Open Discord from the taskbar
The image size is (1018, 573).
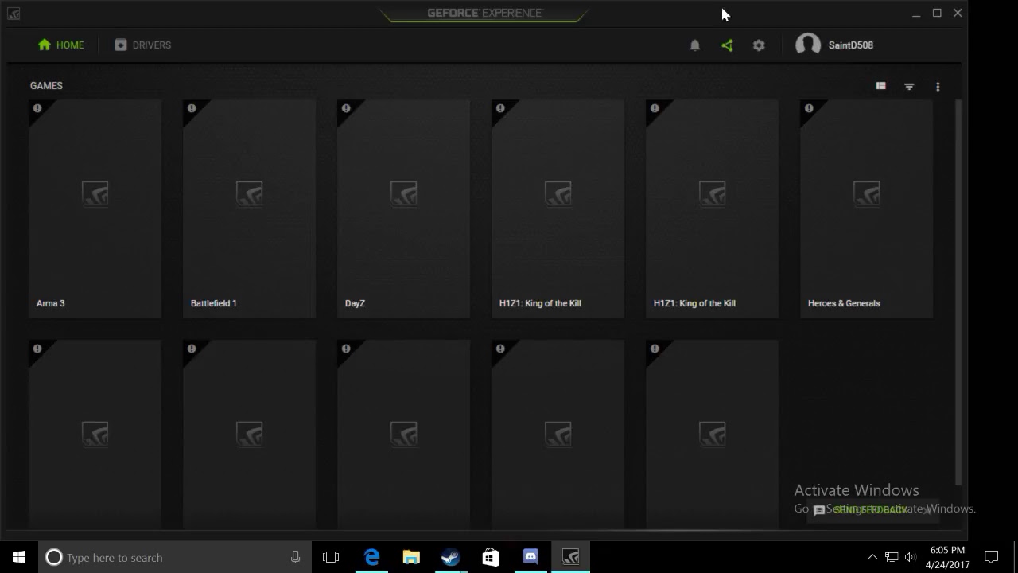click(530, 557)
